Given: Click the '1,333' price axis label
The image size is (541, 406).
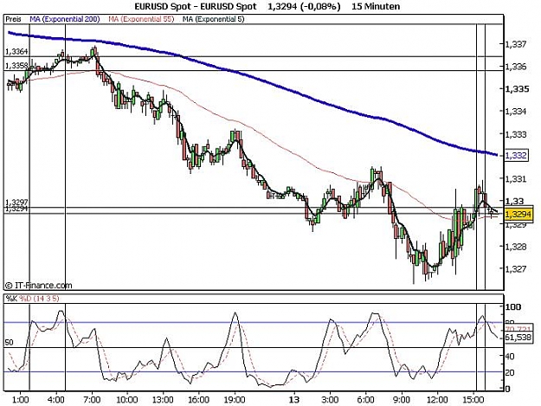Looking at the screenshot, I should [516, 134].
